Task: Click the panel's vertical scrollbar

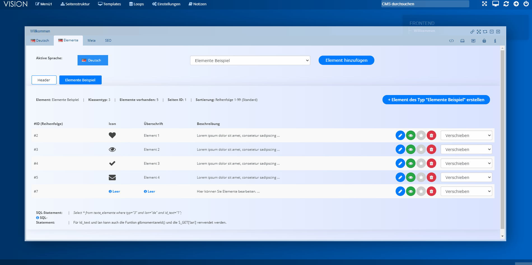Action: point(502,140)
